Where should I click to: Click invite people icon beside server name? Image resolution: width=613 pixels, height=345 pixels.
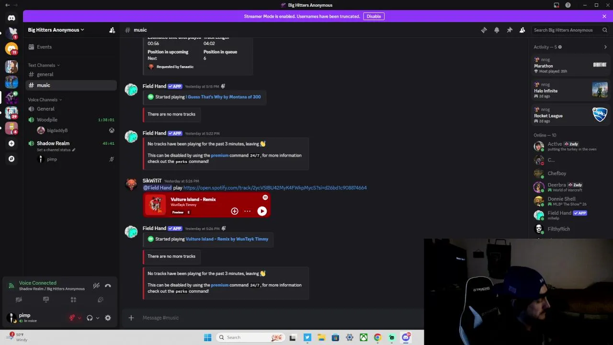[x=112, y=30]
